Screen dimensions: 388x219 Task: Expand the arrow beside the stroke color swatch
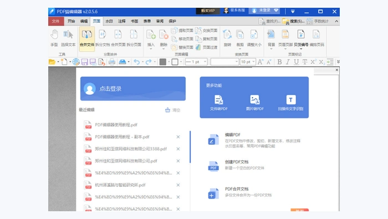pos(181,62)
